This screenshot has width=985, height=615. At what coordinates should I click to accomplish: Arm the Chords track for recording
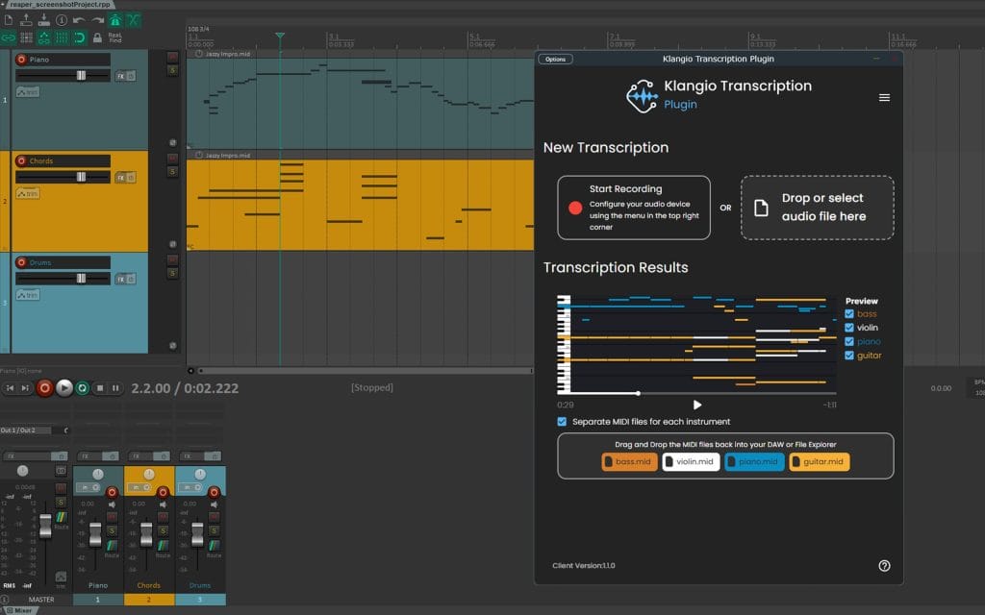(21, 160)
